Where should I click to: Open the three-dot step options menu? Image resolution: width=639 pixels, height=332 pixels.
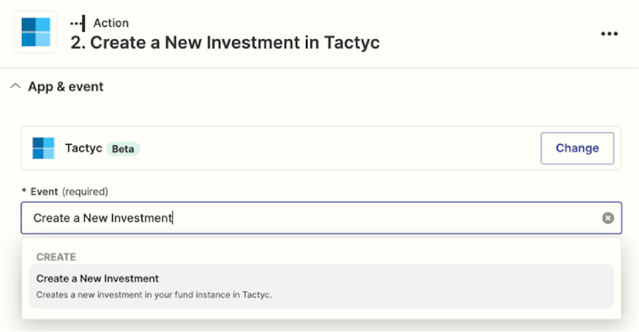[609, 34]
